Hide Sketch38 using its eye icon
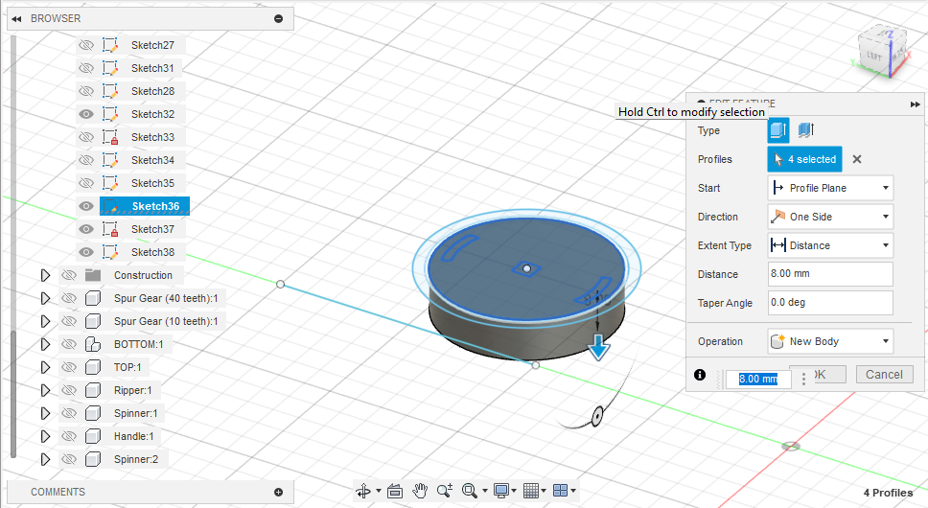928x508 pixels. (86, 252)
